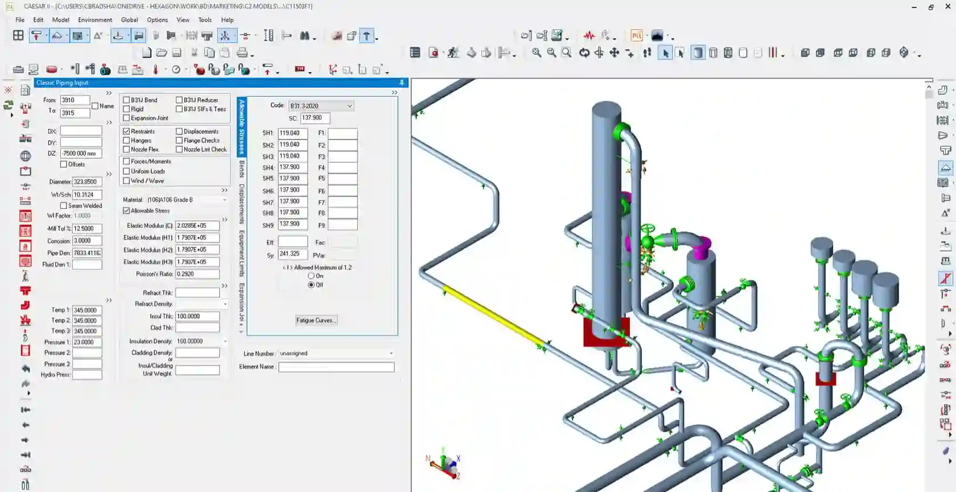
Task: Click the Pan four-arrow icon
Action: [x=615, y=53]
